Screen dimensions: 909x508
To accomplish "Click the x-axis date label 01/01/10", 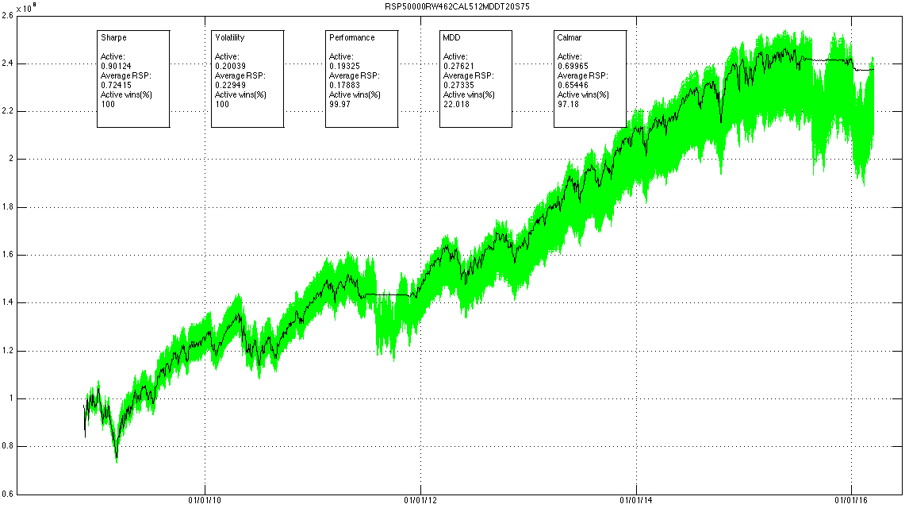I will (x=205, y=501).
